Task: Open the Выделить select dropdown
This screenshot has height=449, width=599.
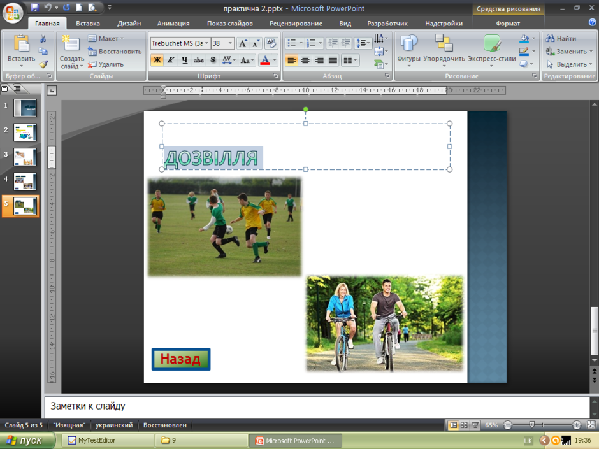Action: point(570,64)
